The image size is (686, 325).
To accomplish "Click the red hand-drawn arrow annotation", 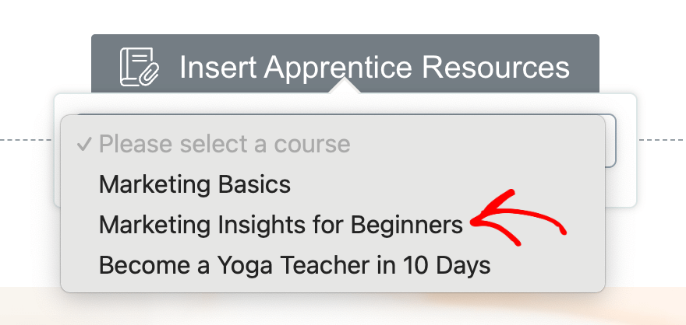I will pos(518,218).
